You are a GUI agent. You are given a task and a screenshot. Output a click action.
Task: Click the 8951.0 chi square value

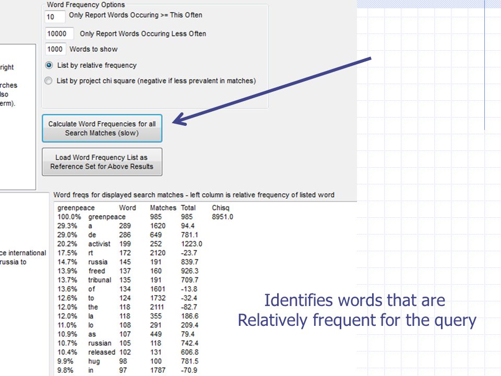pyautogui.click(x=222, y=217)
